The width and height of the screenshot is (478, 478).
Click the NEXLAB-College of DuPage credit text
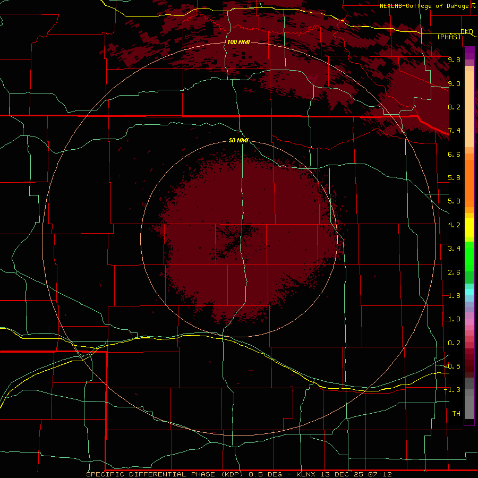(x=428, y=6)
